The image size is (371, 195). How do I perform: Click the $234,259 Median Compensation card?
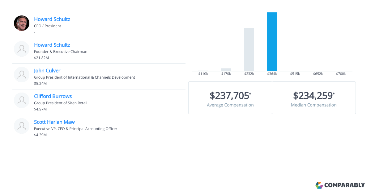pyautogui.click(x=313, y=98)
